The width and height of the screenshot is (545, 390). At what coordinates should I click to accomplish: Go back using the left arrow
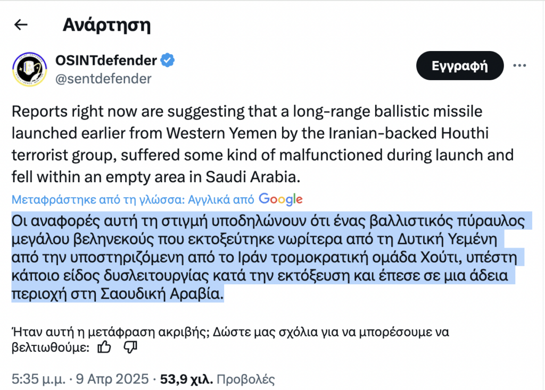coord(21,25)
